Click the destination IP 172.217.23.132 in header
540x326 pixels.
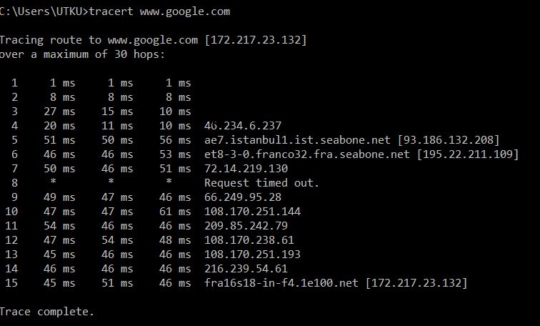(256, 40)
